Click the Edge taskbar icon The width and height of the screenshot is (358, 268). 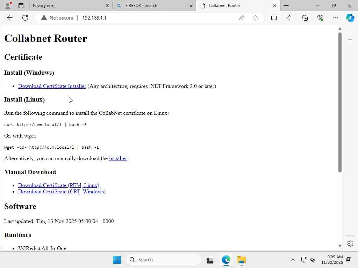226,260
